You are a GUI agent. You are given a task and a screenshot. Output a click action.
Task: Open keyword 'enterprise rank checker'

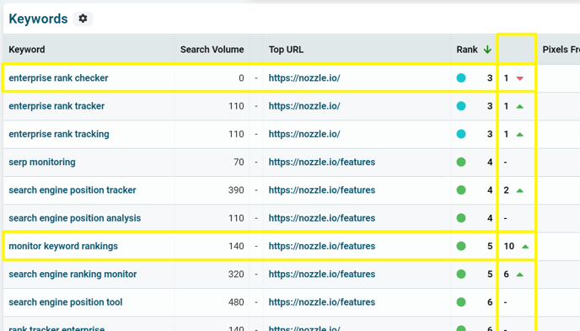(x=58, y=78)
